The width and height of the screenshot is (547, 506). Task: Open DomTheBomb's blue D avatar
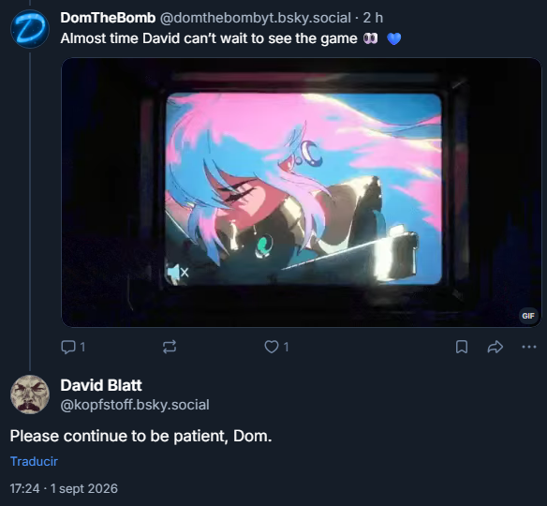pyautogui.click(x=29, y=29)
